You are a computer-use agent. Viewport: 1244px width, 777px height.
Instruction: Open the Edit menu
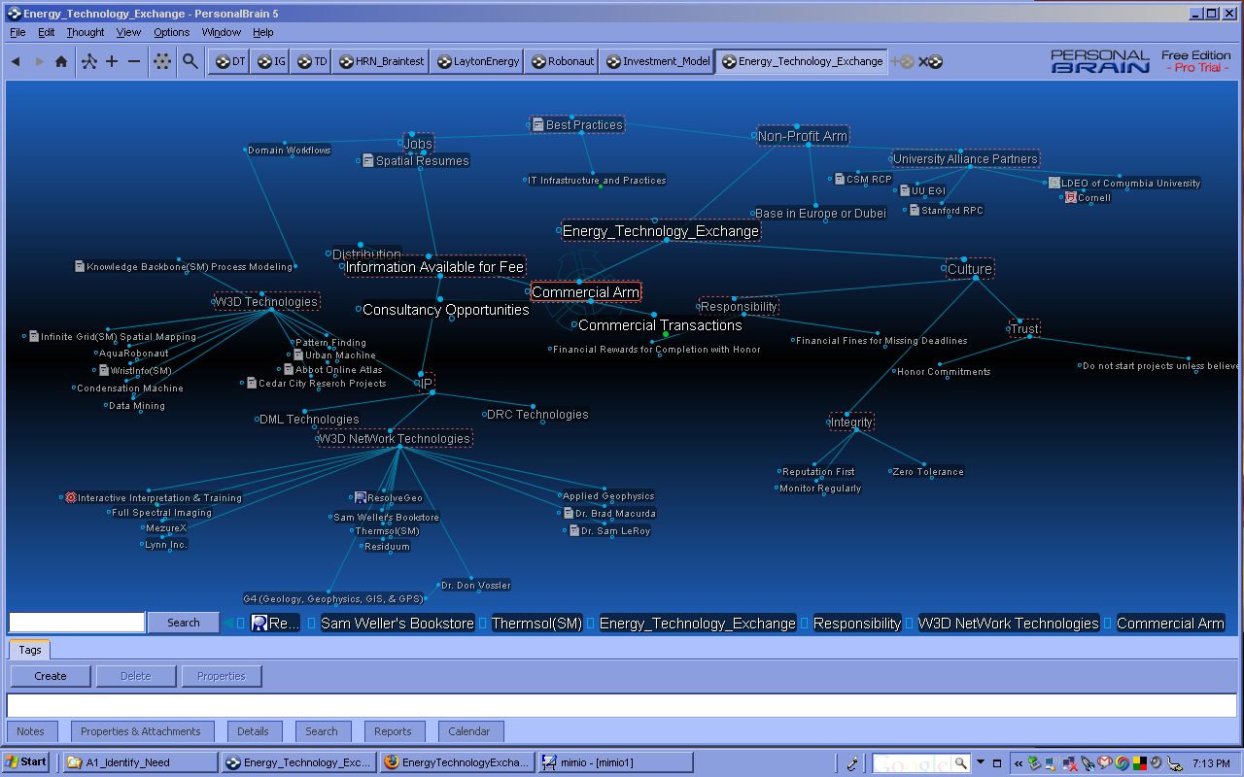[47, 32]
